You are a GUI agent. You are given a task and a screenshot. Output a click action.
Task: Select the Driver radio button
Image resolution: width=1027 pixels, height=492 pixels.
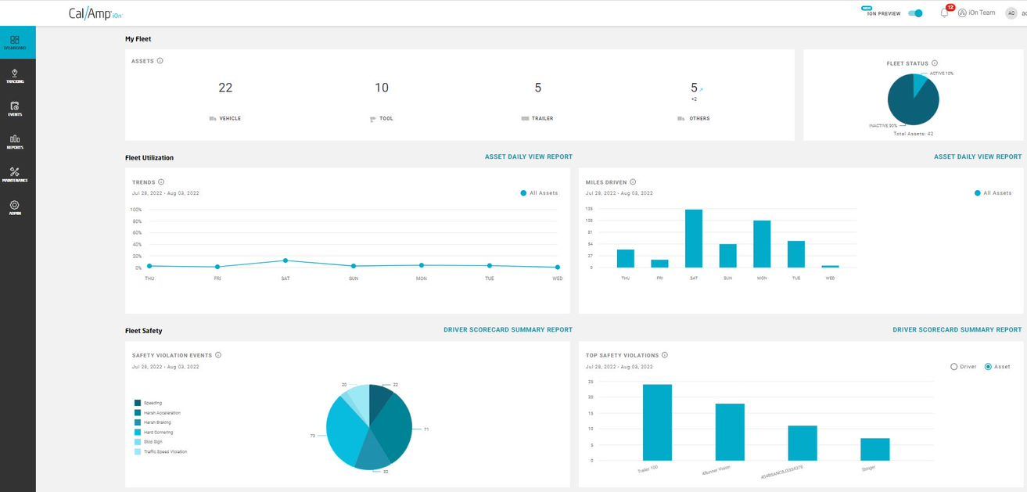pos(953,366)
